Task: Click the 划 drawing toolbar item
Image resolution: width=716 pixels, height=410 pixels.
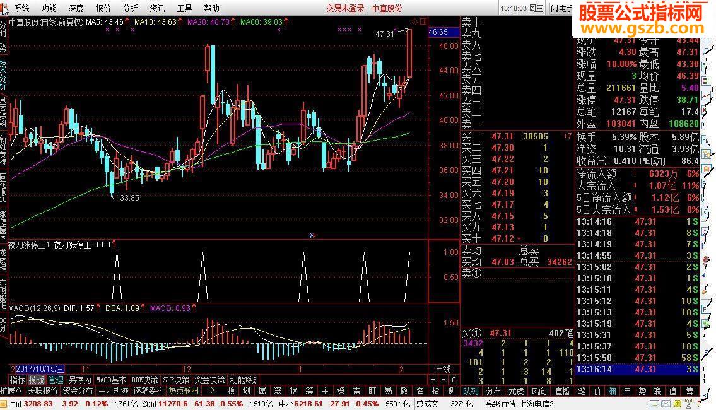Action: pos(247,391)
